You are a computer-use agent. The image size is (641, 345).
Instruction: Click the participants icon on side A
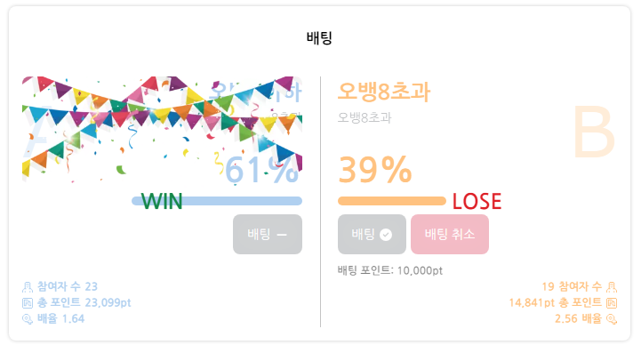pos(28,287)
